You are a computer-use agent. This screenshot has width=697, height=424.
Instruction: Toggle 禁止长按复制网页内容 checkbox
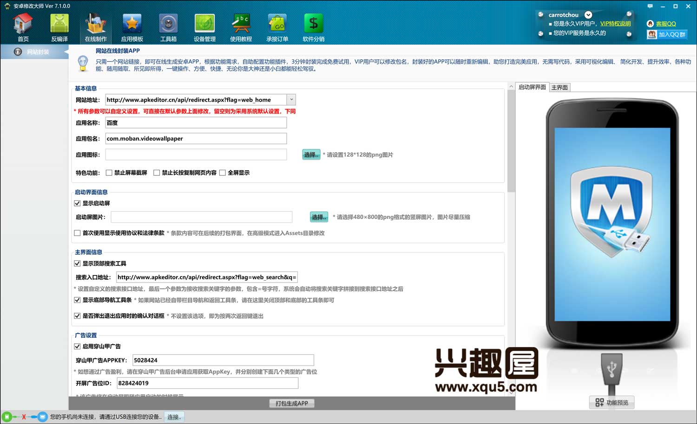(157, 173)
